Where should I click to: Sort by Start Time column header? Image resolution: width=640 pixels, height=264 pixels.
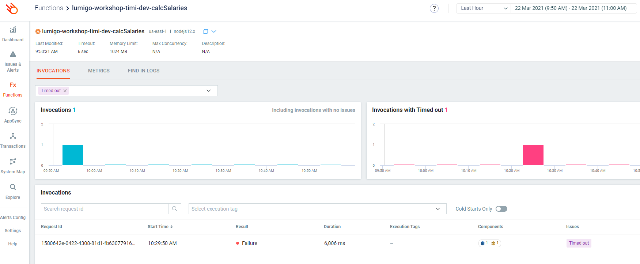(160, 227)
